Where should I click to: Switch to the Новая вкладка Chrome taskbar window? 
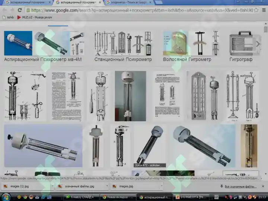tap(118, 197)
